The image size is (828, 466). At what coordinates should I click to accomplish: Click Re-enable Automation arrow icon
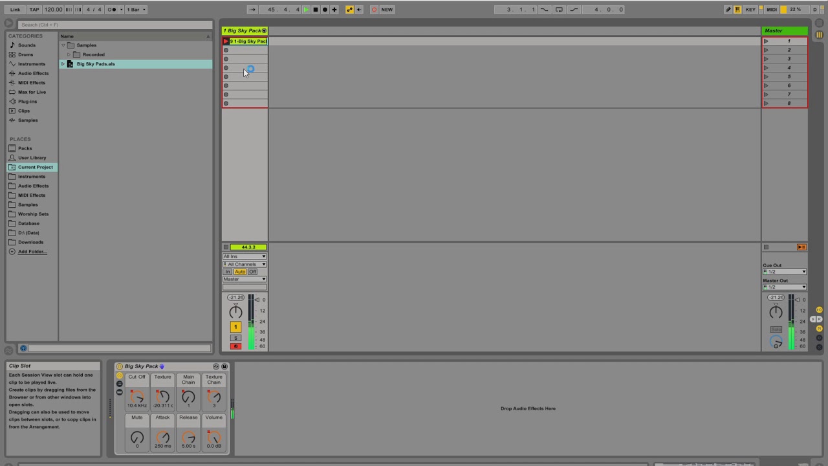coord(359,10)
